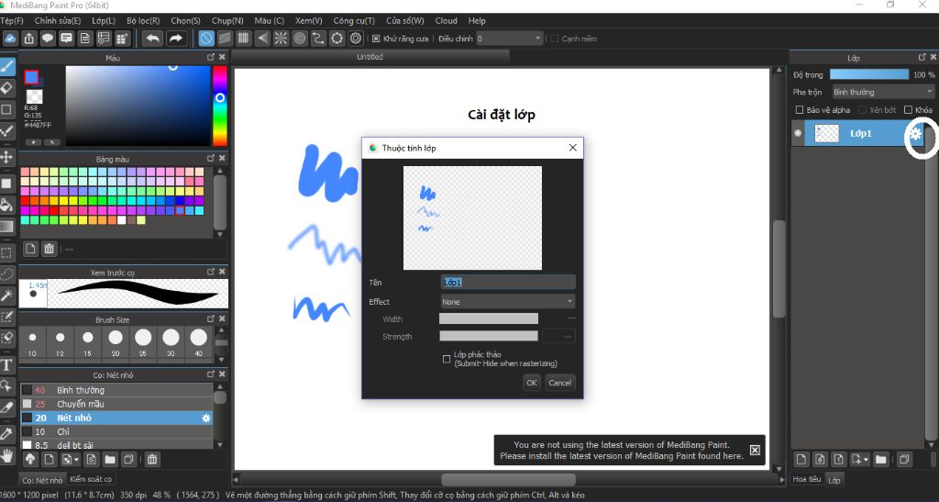This screenshot has height=502, width=939.
Task: Select the Bình thường brush
Action: click(116, 390)
